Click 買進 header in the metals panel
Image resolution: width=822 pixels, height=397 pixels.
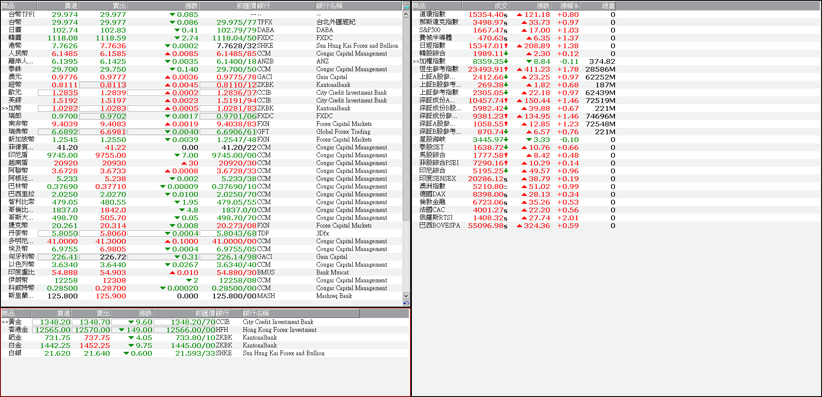51,313
